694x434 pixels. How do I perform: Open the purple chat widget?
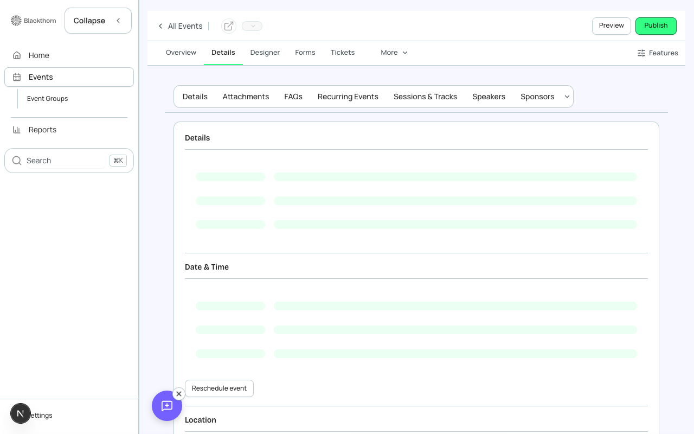click(167, 406)
